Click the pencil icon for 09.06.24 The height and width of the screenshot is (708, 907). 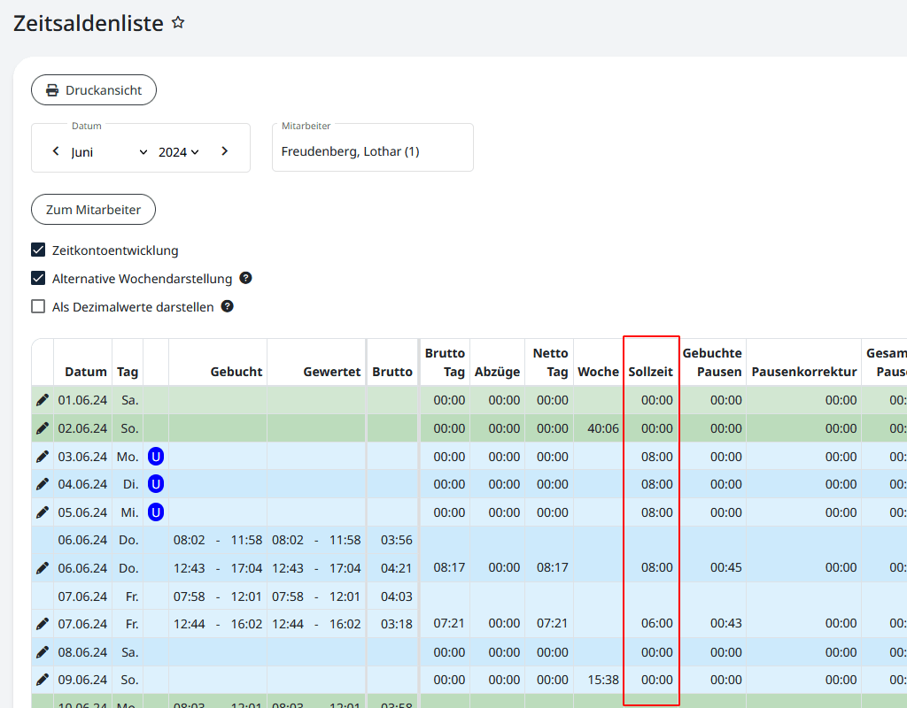[x=43, y=680]
